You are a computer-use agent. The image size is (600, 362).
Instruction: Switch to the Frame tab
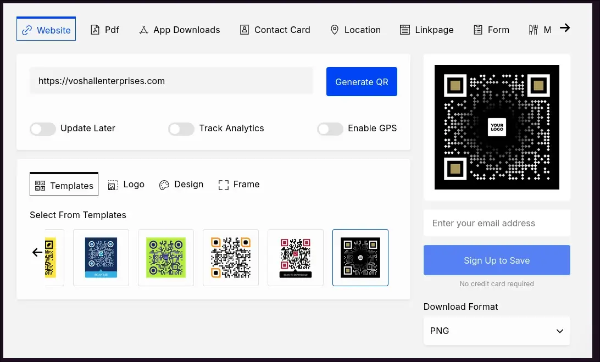[x=239, y=185]
